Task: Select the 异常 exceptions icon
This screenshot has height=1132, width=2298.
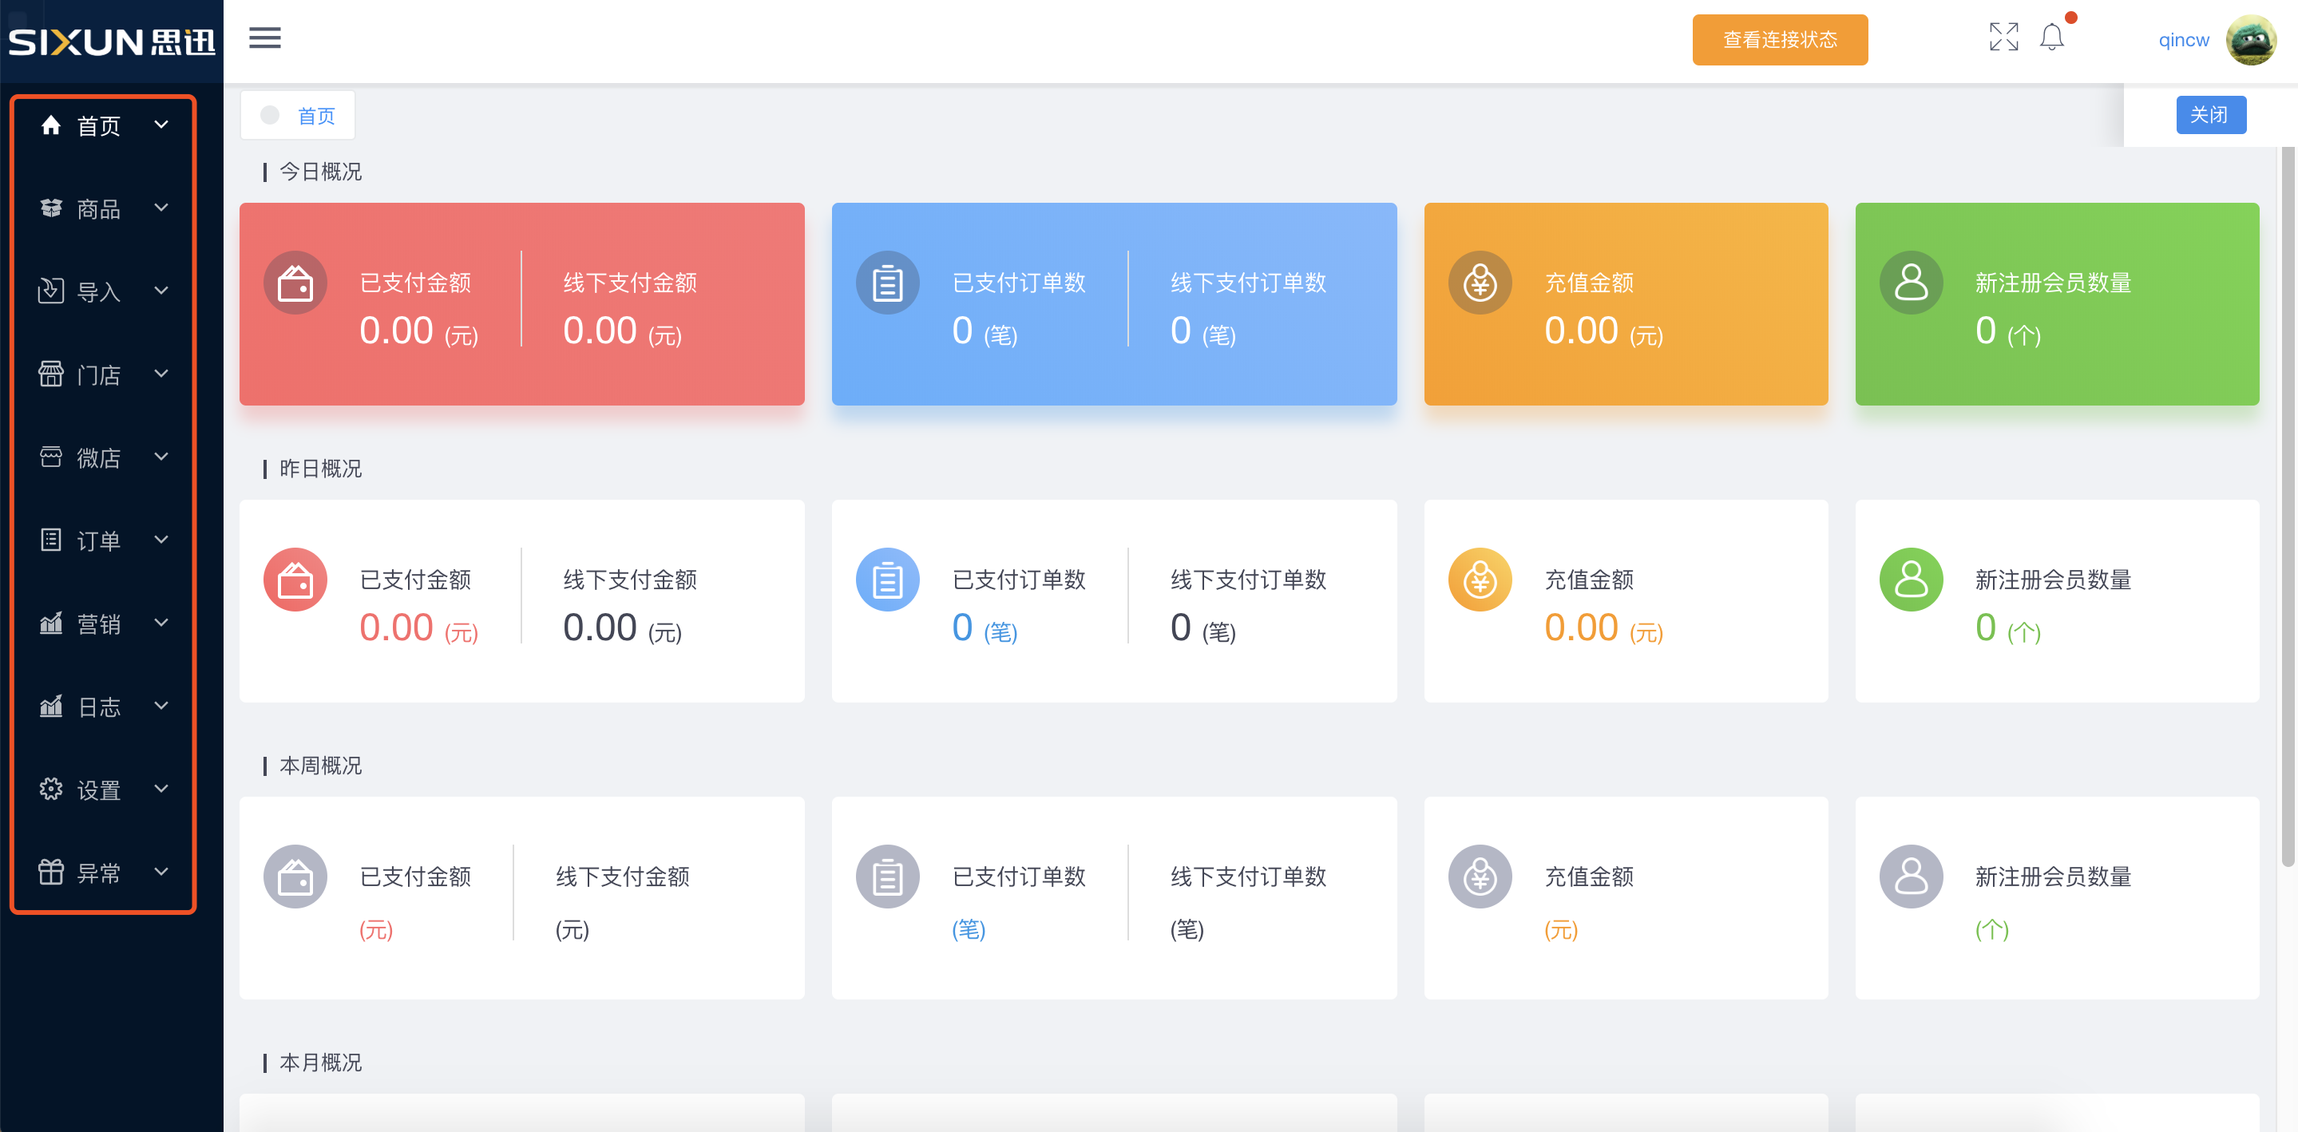Action: [51, 872]
